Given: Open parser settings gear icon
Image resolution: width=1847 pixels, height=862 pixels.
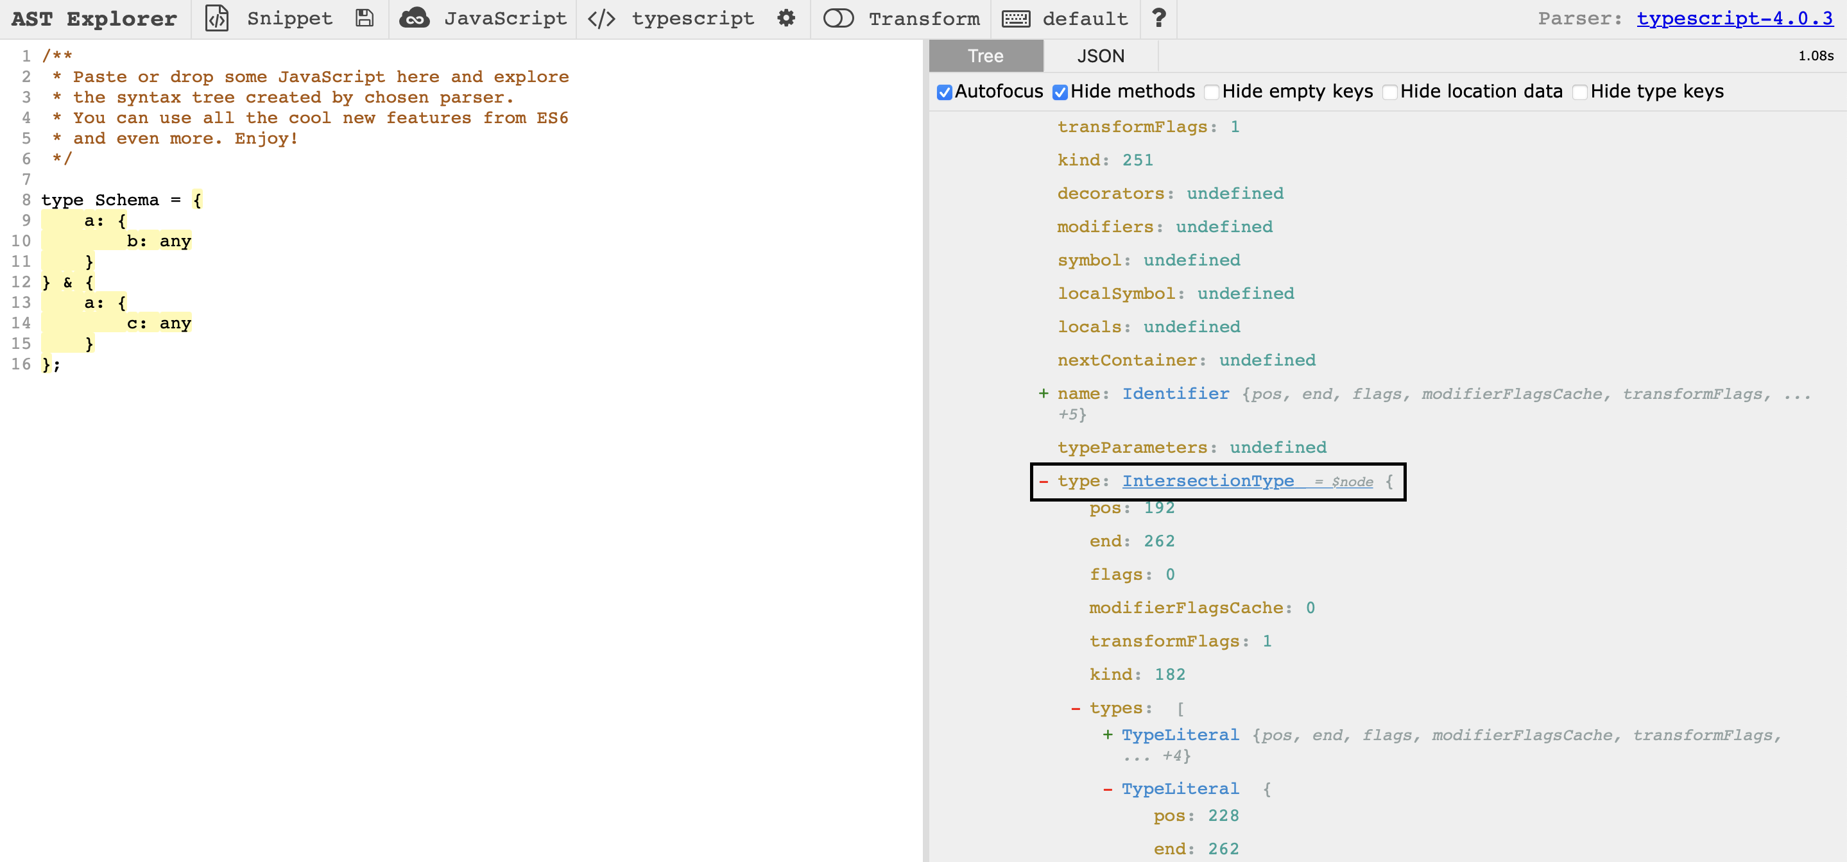Looking at the screenshot, I should 786,19.
